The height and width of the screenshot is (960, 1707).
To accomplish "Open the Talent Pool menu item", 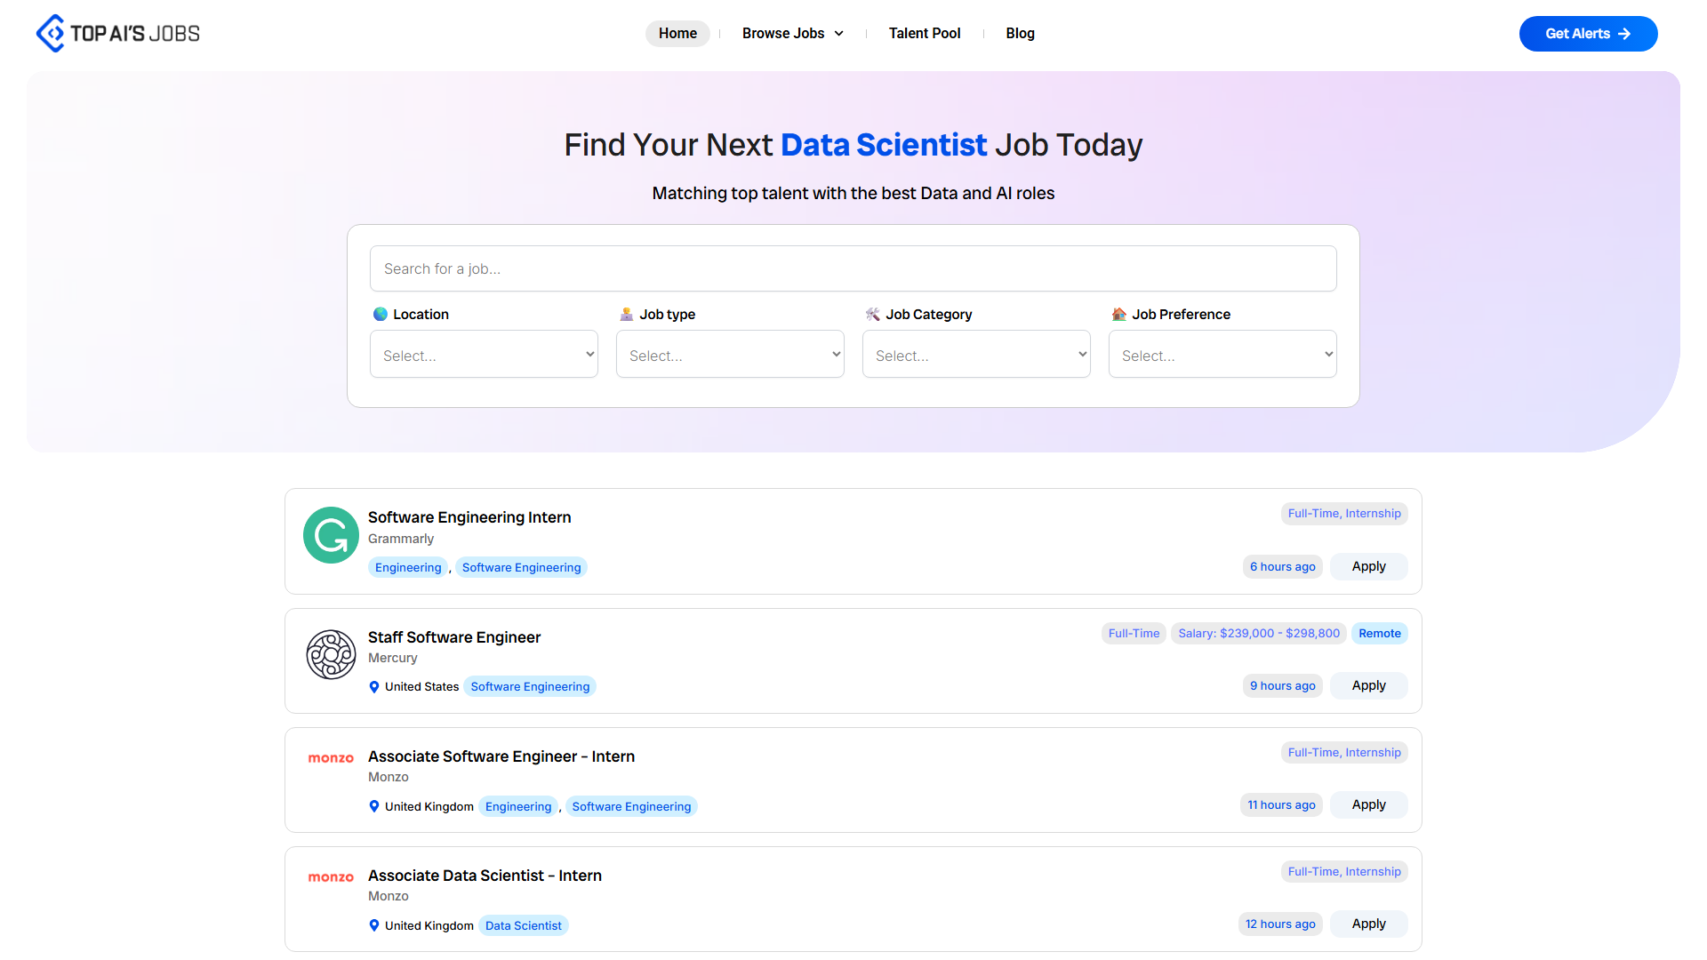I will 925,33.
